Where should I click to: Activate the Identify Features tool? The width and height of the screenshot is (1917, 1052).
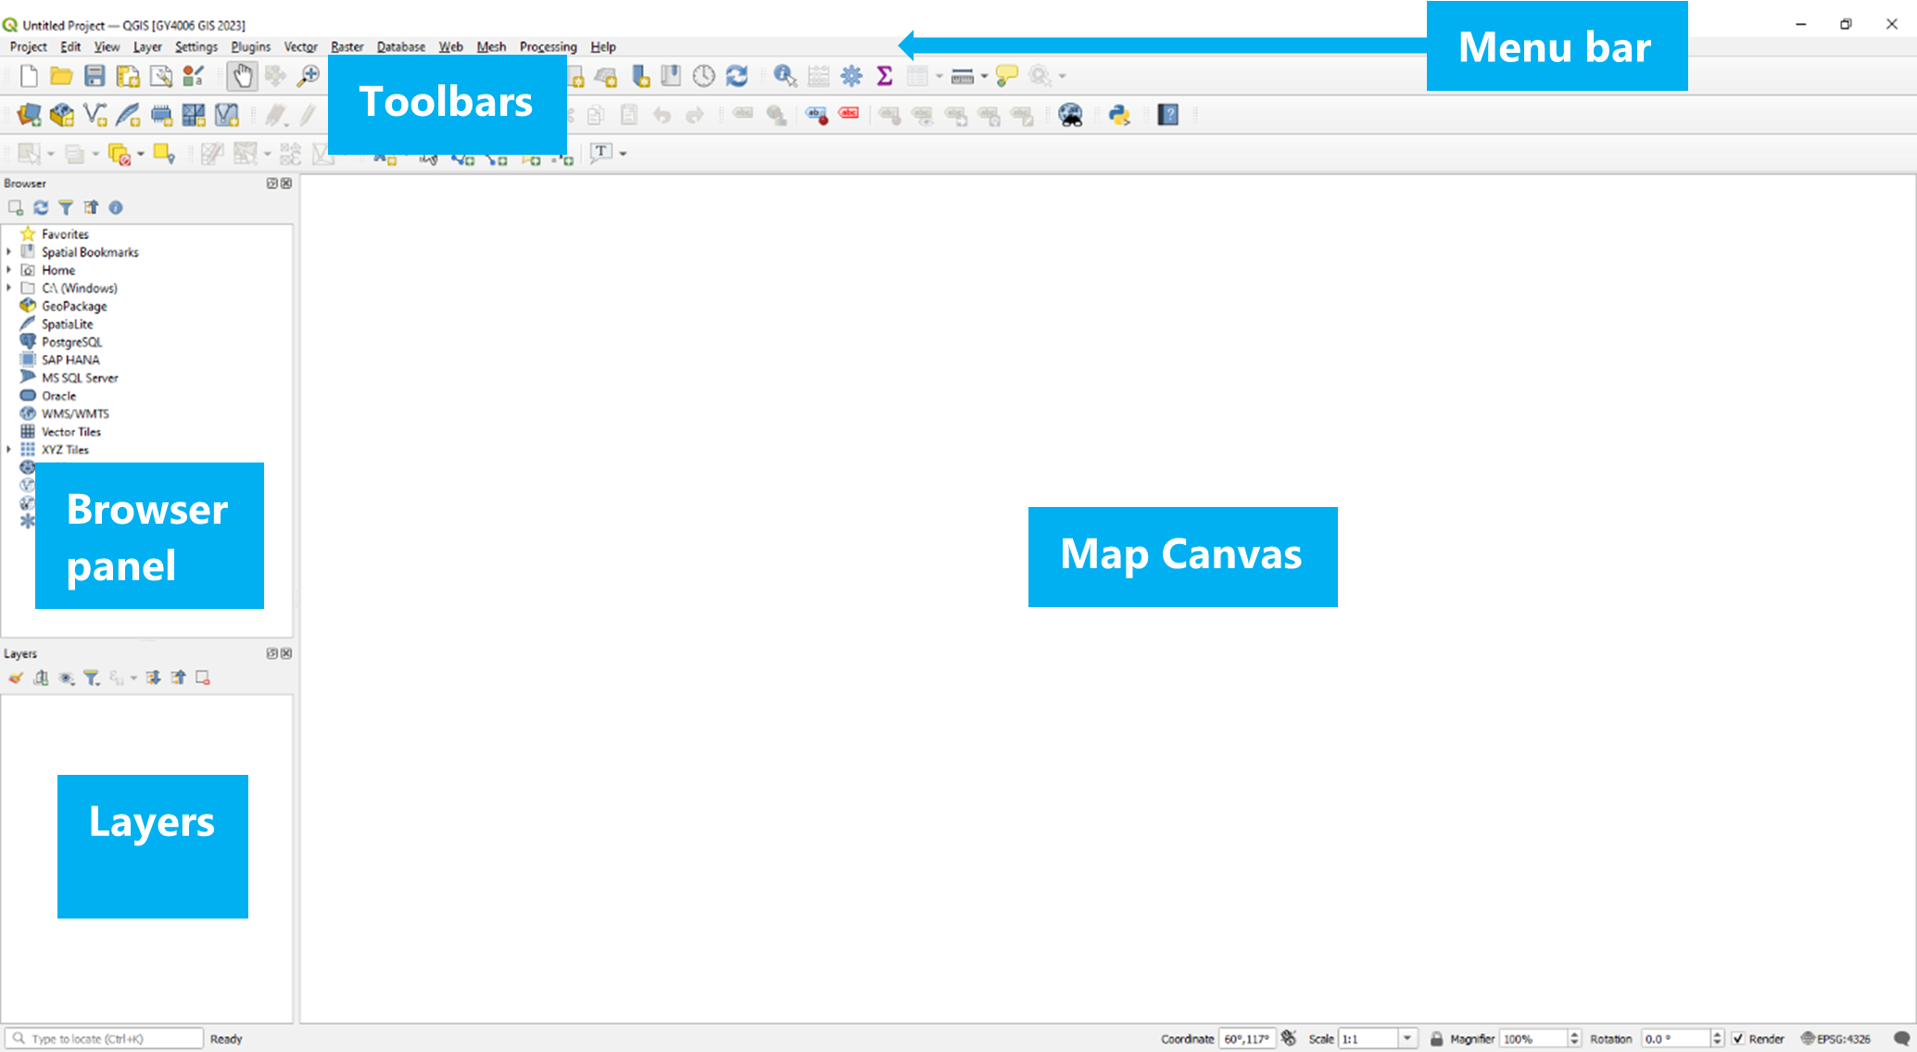(785, 76)
